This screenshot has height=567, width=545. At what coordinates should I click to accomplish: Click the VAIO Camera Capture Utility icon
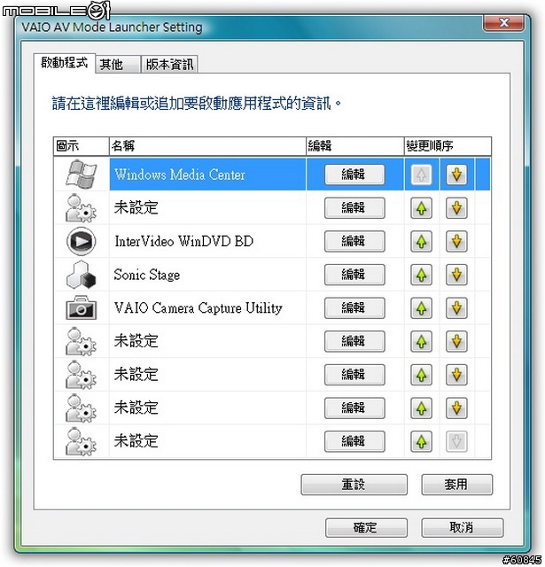pos(81,308)
